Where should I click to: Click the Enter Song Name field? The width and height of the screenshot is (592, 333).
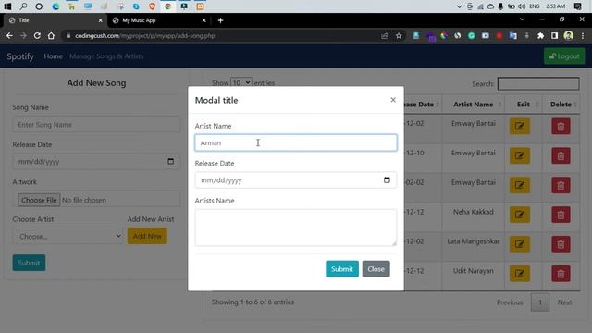96,125
